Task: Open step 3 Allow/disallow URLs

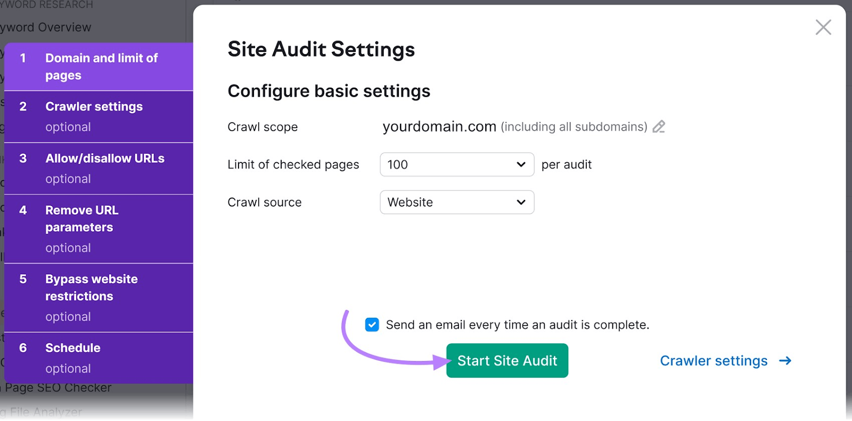Action: coord(99,169)
